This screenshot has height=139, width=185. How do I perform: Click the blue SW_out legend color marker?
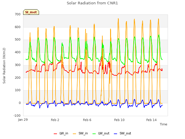116,134
